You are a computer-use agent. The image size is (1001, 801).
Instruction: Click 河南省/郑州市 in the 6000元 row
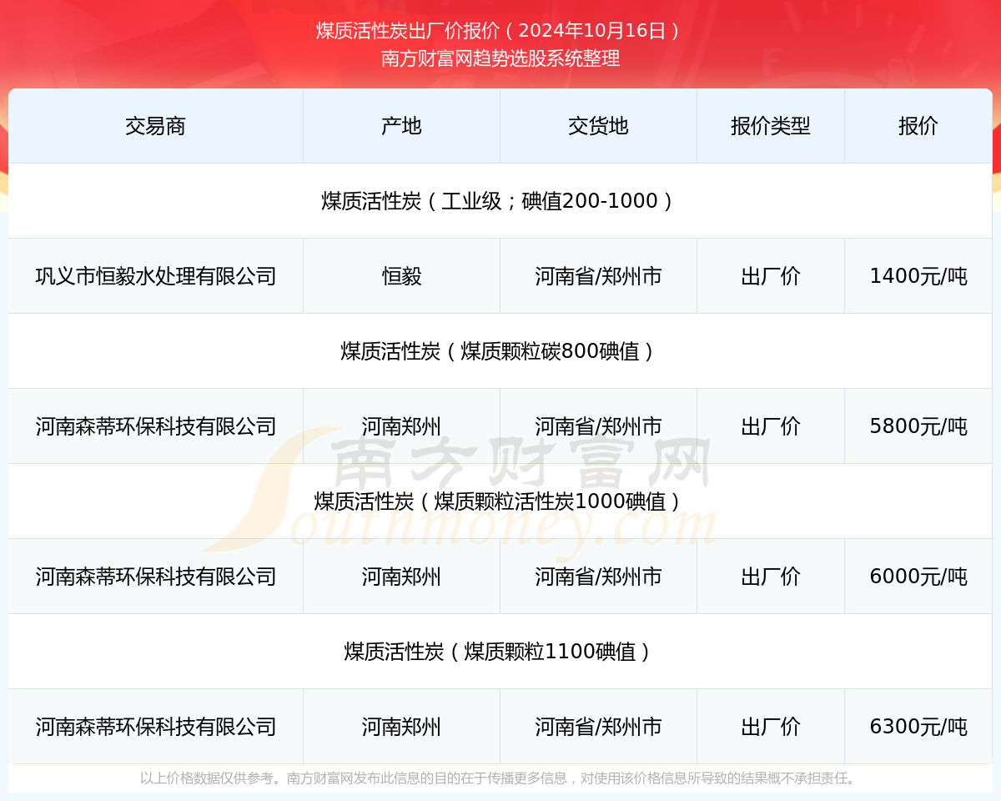click(598, 577)
